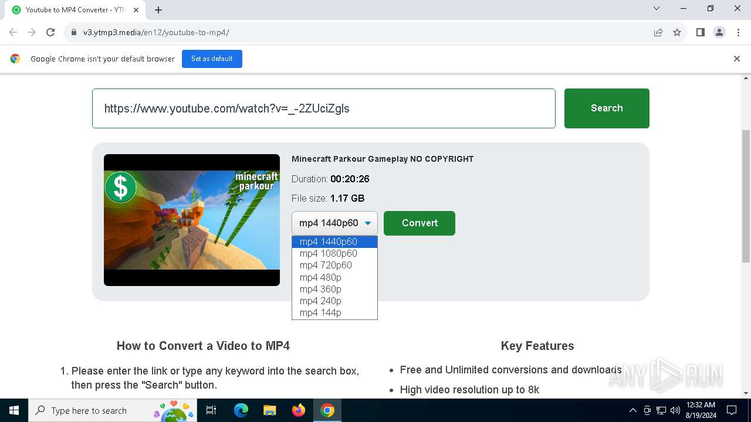Bookmark this tab with star icon
Viewport: 751px width, 422px height.
coord(677,32)
